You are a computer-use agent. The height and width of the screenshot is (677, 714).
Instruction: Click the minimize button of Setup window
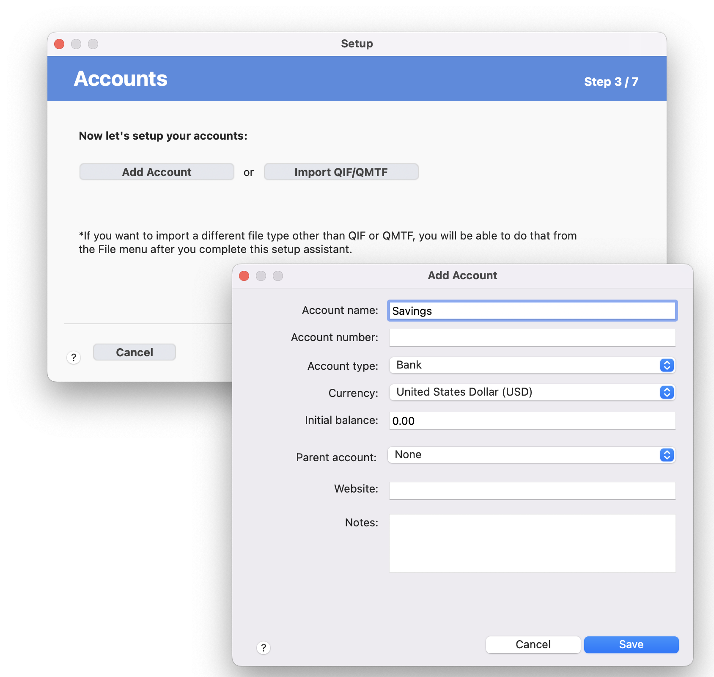[76, 44]
